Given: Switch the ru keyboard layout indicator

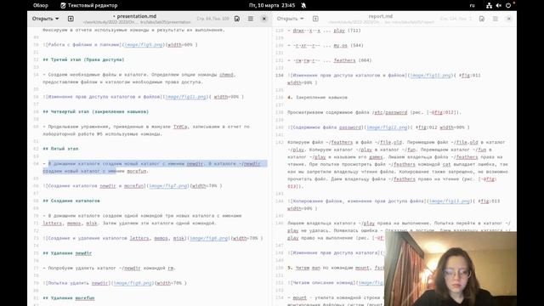Looking at the screenshot, I should pos(472,5).
